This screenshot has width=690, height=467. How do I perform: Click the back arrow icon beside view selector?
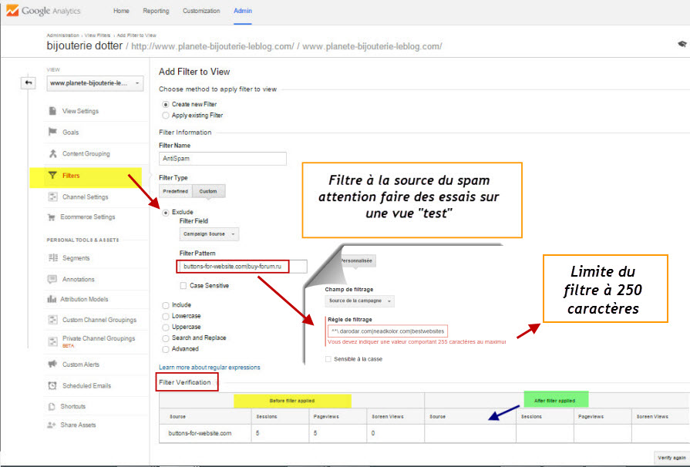click(29, 82)
